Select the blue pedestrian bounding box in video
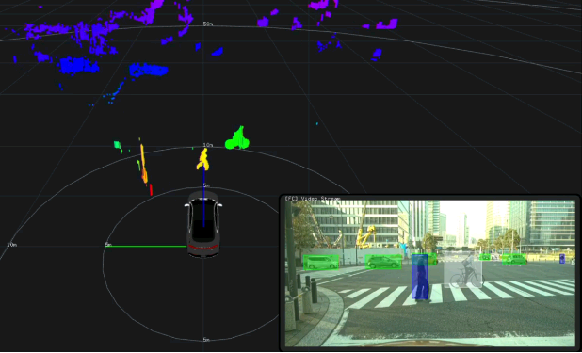Image resolution: width=582 pixels, height=353 pixels. [x=420, y=276]
